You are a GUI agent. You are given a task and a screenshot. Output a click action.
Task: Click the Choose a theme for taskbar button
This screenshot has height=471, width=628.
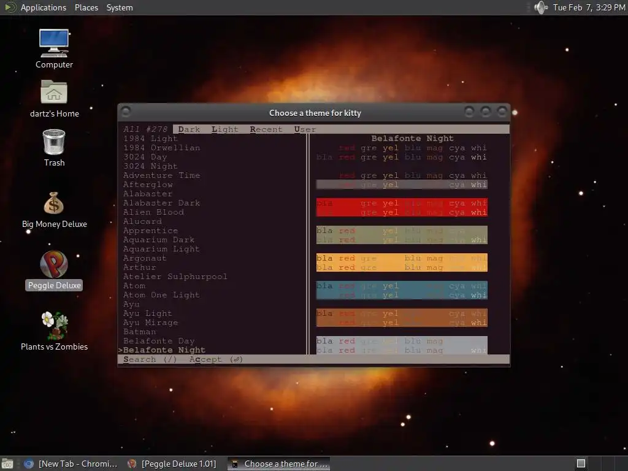click(279, 464)
